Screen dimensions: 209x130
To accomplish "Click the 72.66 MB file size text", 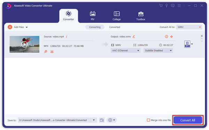I will [x=79, y=46].
